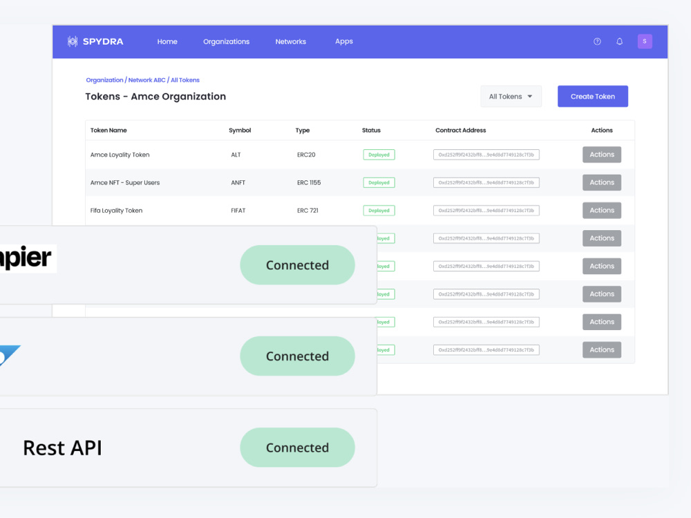The image size is (691, 518).
Task: Click Deployed badge for Fifa Loyality Token
Action: point(379,211)
